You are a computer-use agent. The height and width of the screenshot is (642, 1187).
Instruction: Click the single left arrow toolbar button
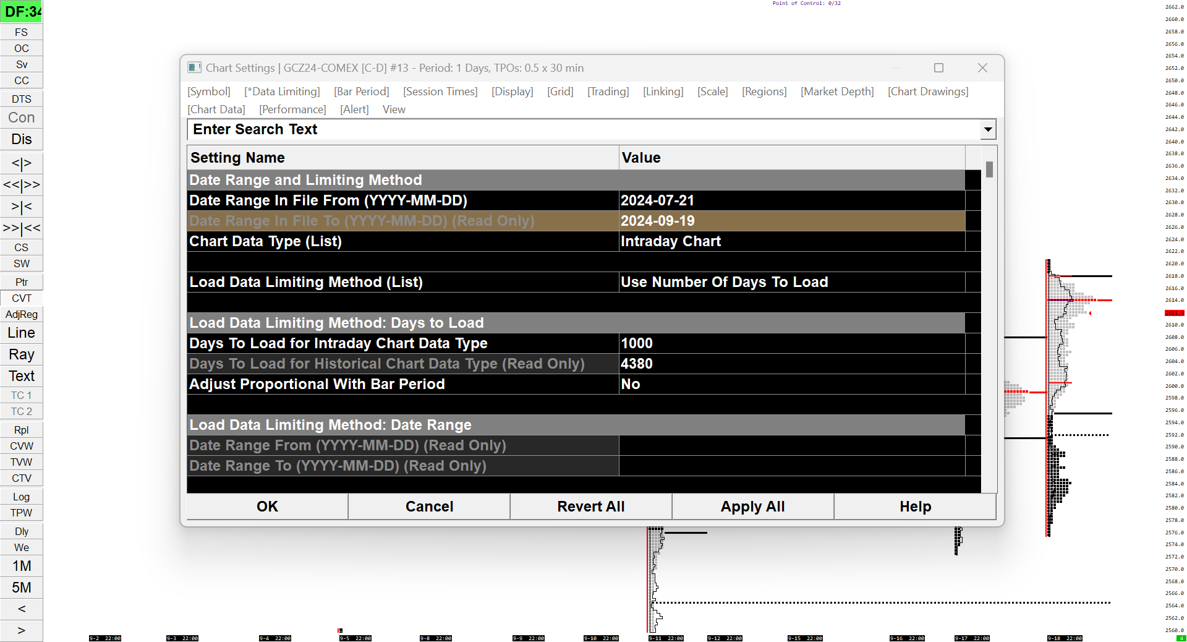coord(21,609)
